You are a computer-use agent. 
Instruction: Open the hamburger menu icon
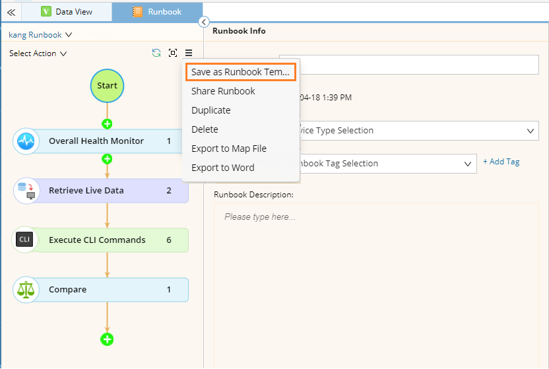189,53
